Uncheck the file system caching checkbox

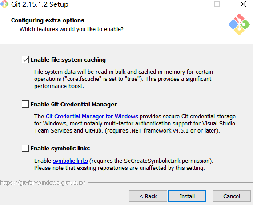(25, 60)
